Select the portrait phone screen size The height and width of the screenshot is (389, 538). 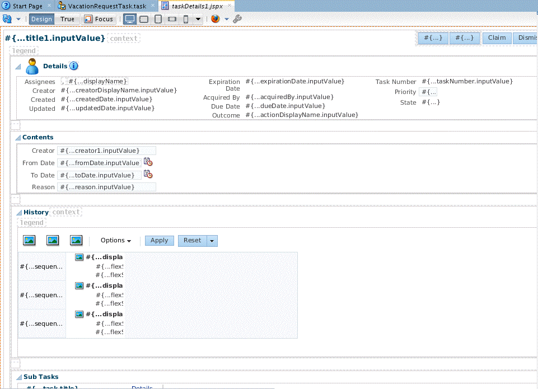[186, 19]
